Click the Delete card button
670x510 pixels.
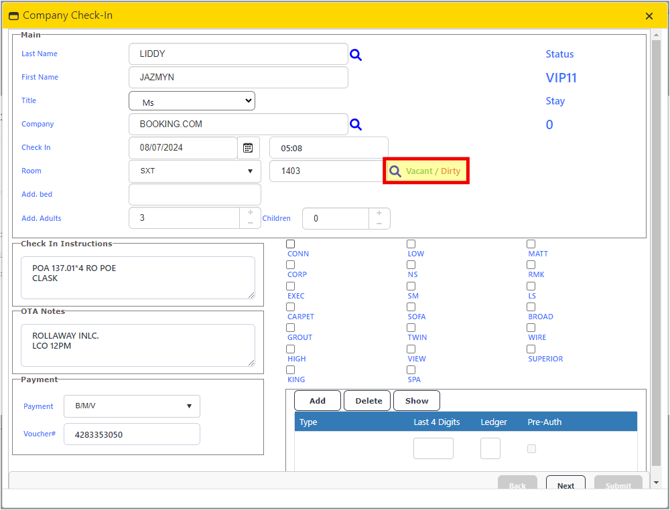(367, 401)
